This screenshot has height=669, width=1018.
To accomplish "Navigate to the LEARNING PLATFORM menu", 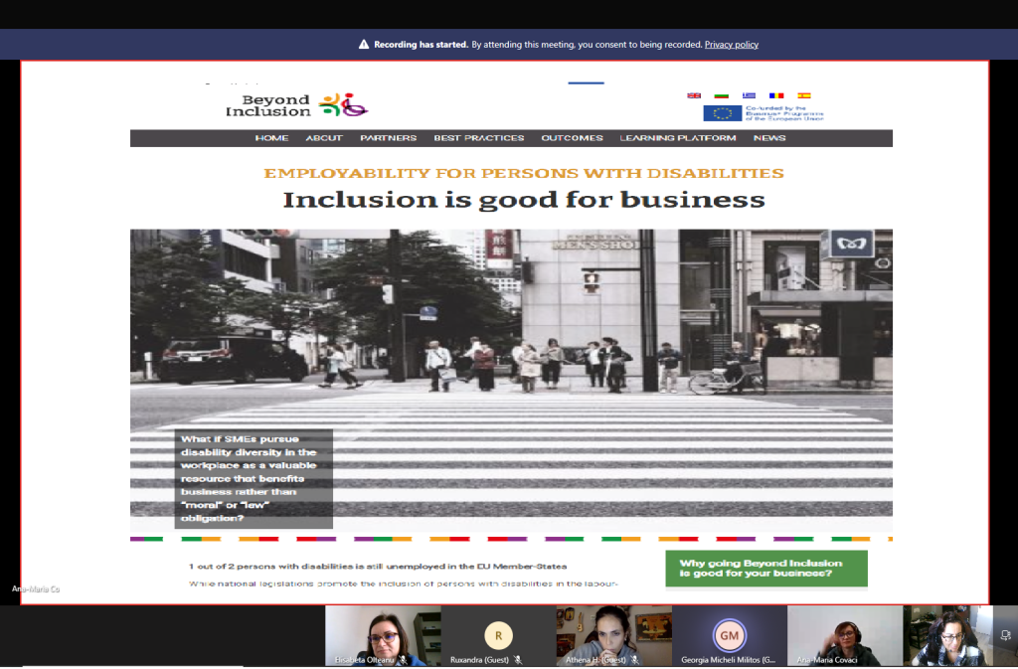I will 678,138.
